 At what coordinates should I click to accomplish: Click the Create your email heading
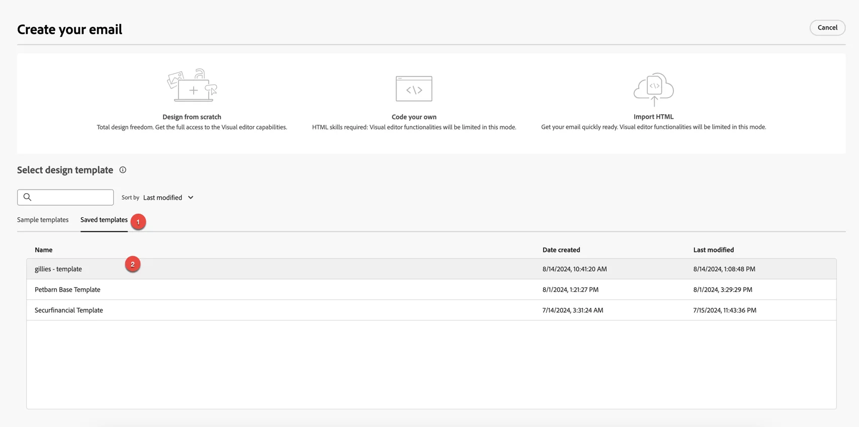(70, 29)
